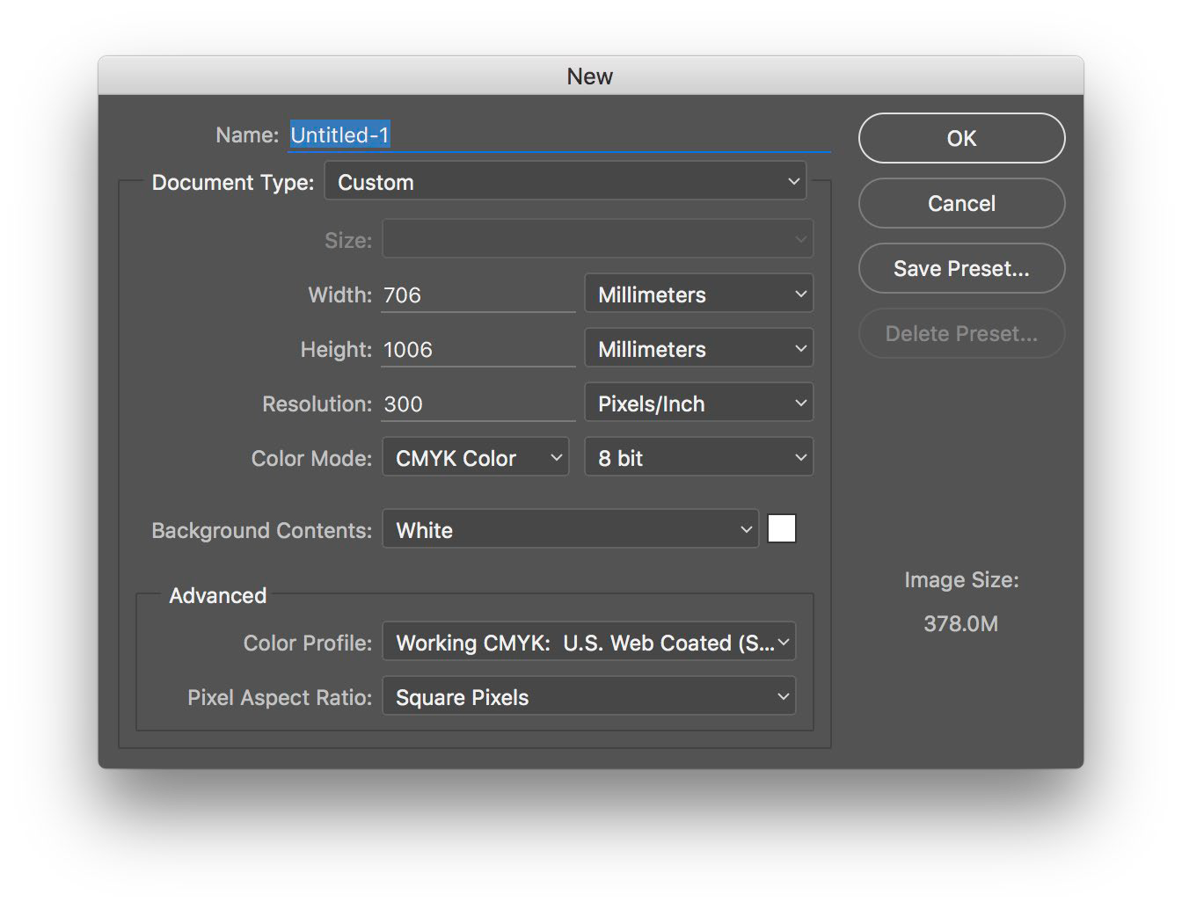The image size is (1182, 909).
Task: Open the CMYK Color mode dropdown
Action: coord(475,458)
